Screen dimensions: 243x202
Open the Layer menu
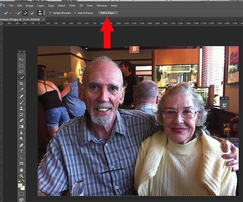pos(40,6)
